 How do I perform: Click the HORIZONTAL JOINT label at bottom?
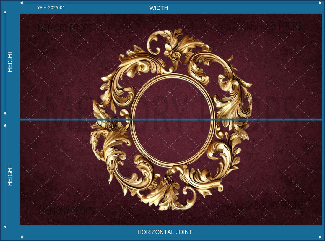pos(165,232)
